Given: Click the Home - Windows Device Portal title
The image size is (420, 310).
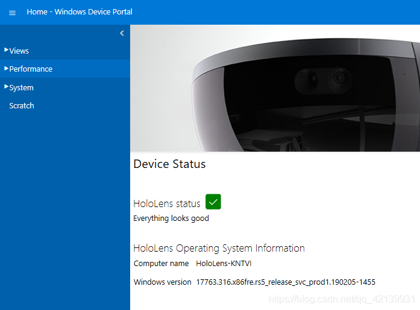Looking at the screenshot, I should click(80, 12).
